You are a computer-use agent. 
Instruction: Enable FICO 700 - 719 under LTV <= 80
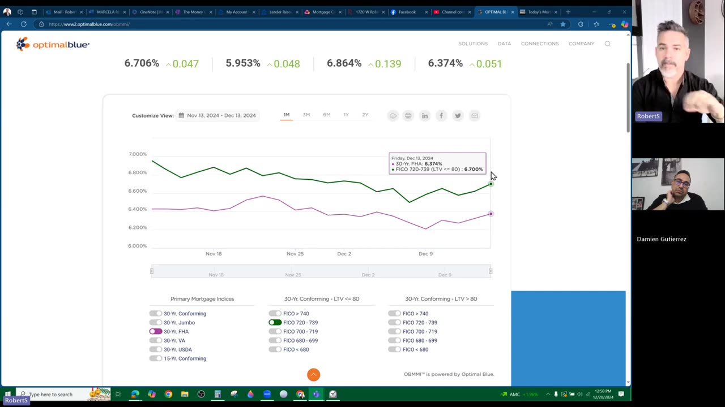275,332
